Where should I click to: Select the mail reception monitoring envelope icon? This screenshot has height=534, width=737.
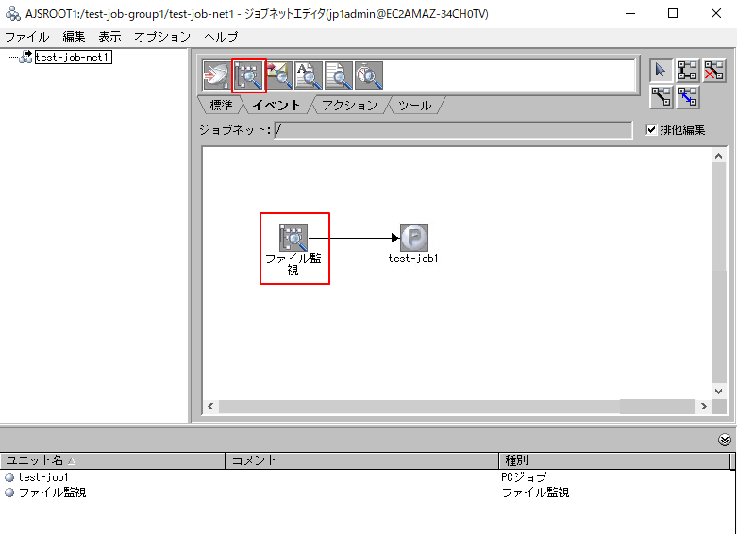click(278, 75)
